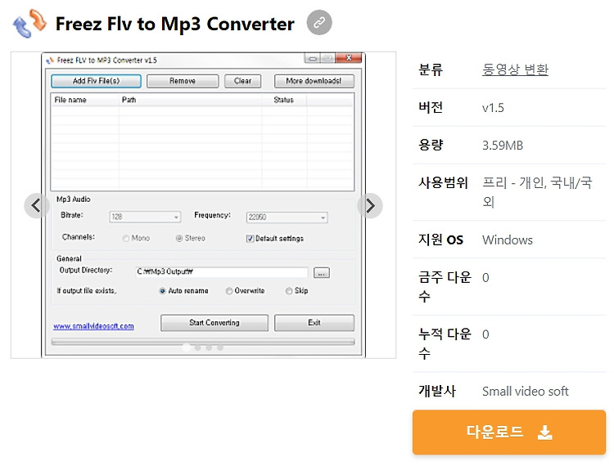Click the page title Freez Flv to Mp3 Converter
614x466 pixels.
(x=174, y=24)
